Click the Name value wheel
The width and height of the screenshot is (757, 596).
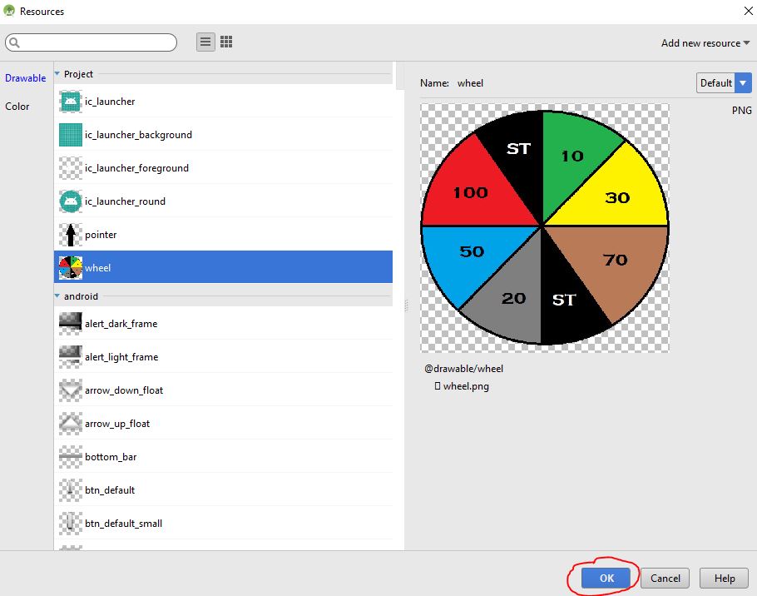[x=470, y=83]
